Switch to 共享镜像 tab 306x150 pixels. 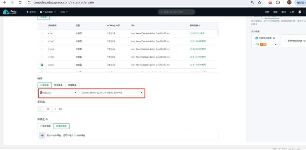pos(72,85)
